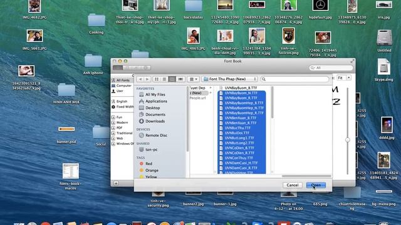The width and height of the screenshot is (401, 225).
Task: Click the file list vertical scrollbar
Action: pos(272,102)
